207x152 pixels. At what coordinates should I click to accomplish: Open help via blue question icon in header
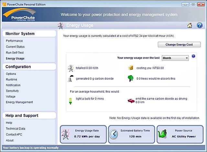pyautogui.click(x=200, y=25)
